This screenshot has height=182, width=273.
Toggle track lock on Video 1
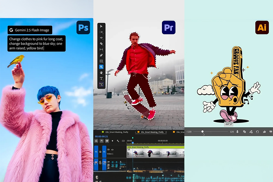click(x=100, y=152)
